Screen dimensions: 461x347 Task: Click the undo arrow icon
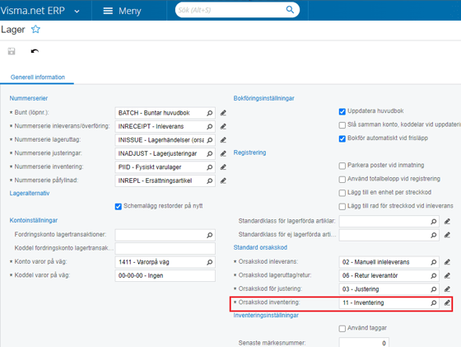click(35, 51)
